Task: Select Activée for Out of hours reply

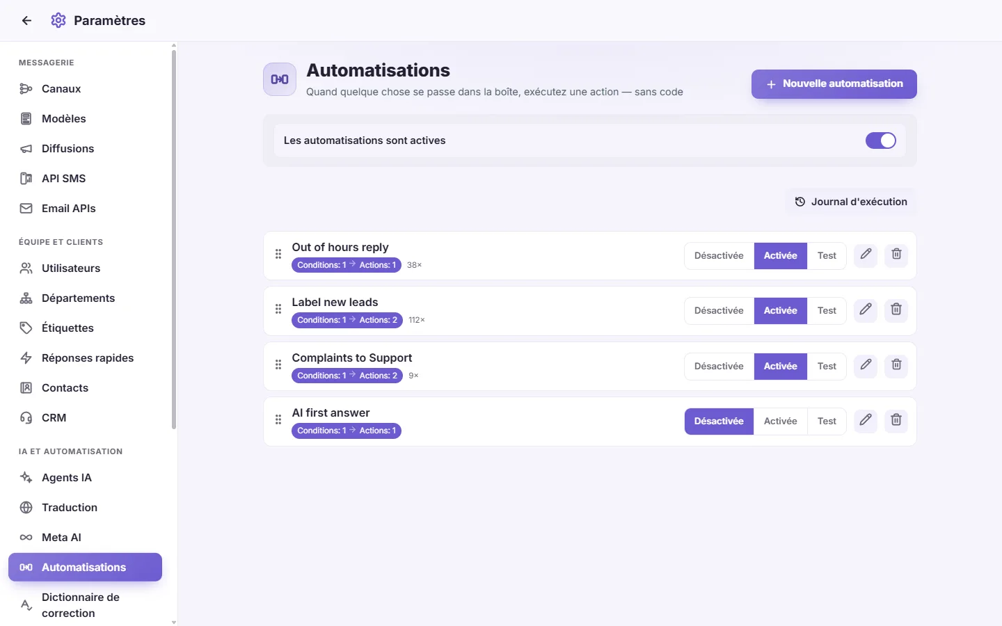Action: pos(781,256)
